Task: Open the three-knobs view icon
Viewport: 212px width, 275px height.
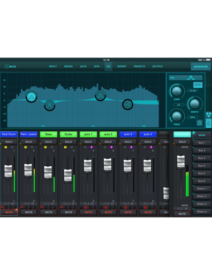Action: coord(209,115)
